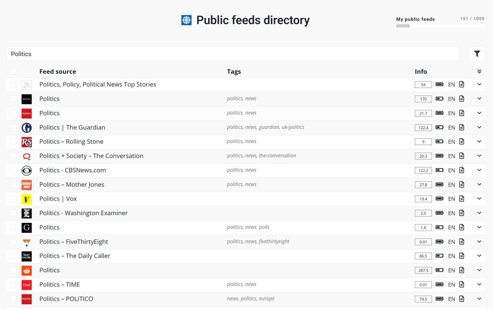Check the Politics | The Guardian row checkbox

(13, 127)
